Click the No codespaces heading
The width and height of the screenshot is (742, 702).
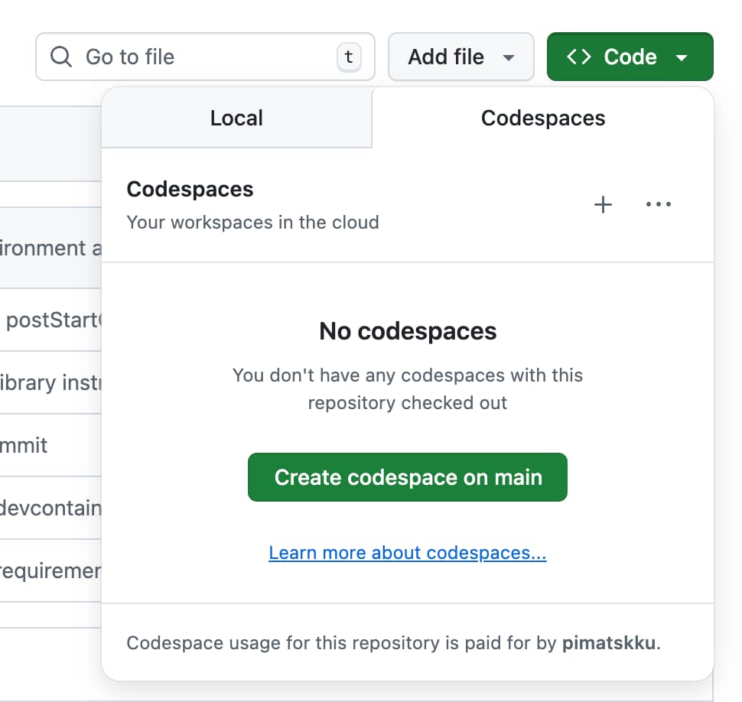[x=408, y=331]
